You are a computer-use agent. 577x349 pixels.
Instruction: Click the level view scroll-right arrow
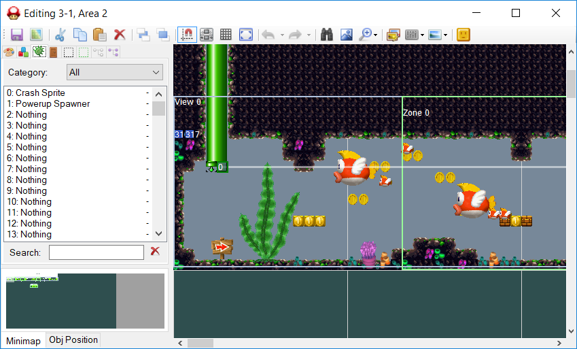[x=559, y=343]
